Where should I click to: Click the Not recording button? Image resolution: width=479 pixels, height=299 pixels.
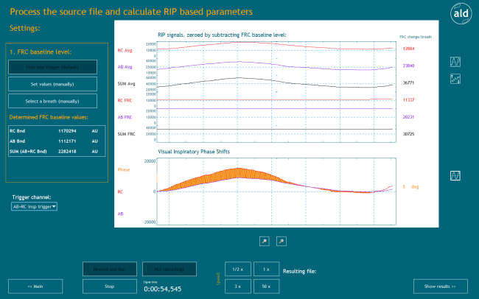pyautogui.click(x=169, y=270)
